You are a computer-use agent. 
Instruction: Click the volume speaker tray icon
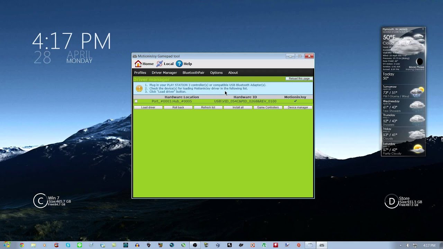point(408,246)
